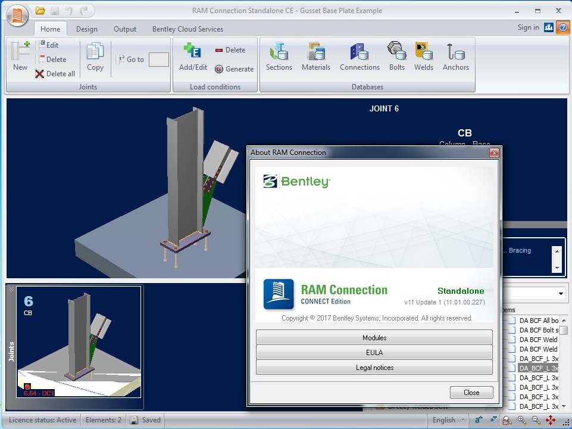
Task: Close About RAM Connection with red X
Action: pos(494,153)
